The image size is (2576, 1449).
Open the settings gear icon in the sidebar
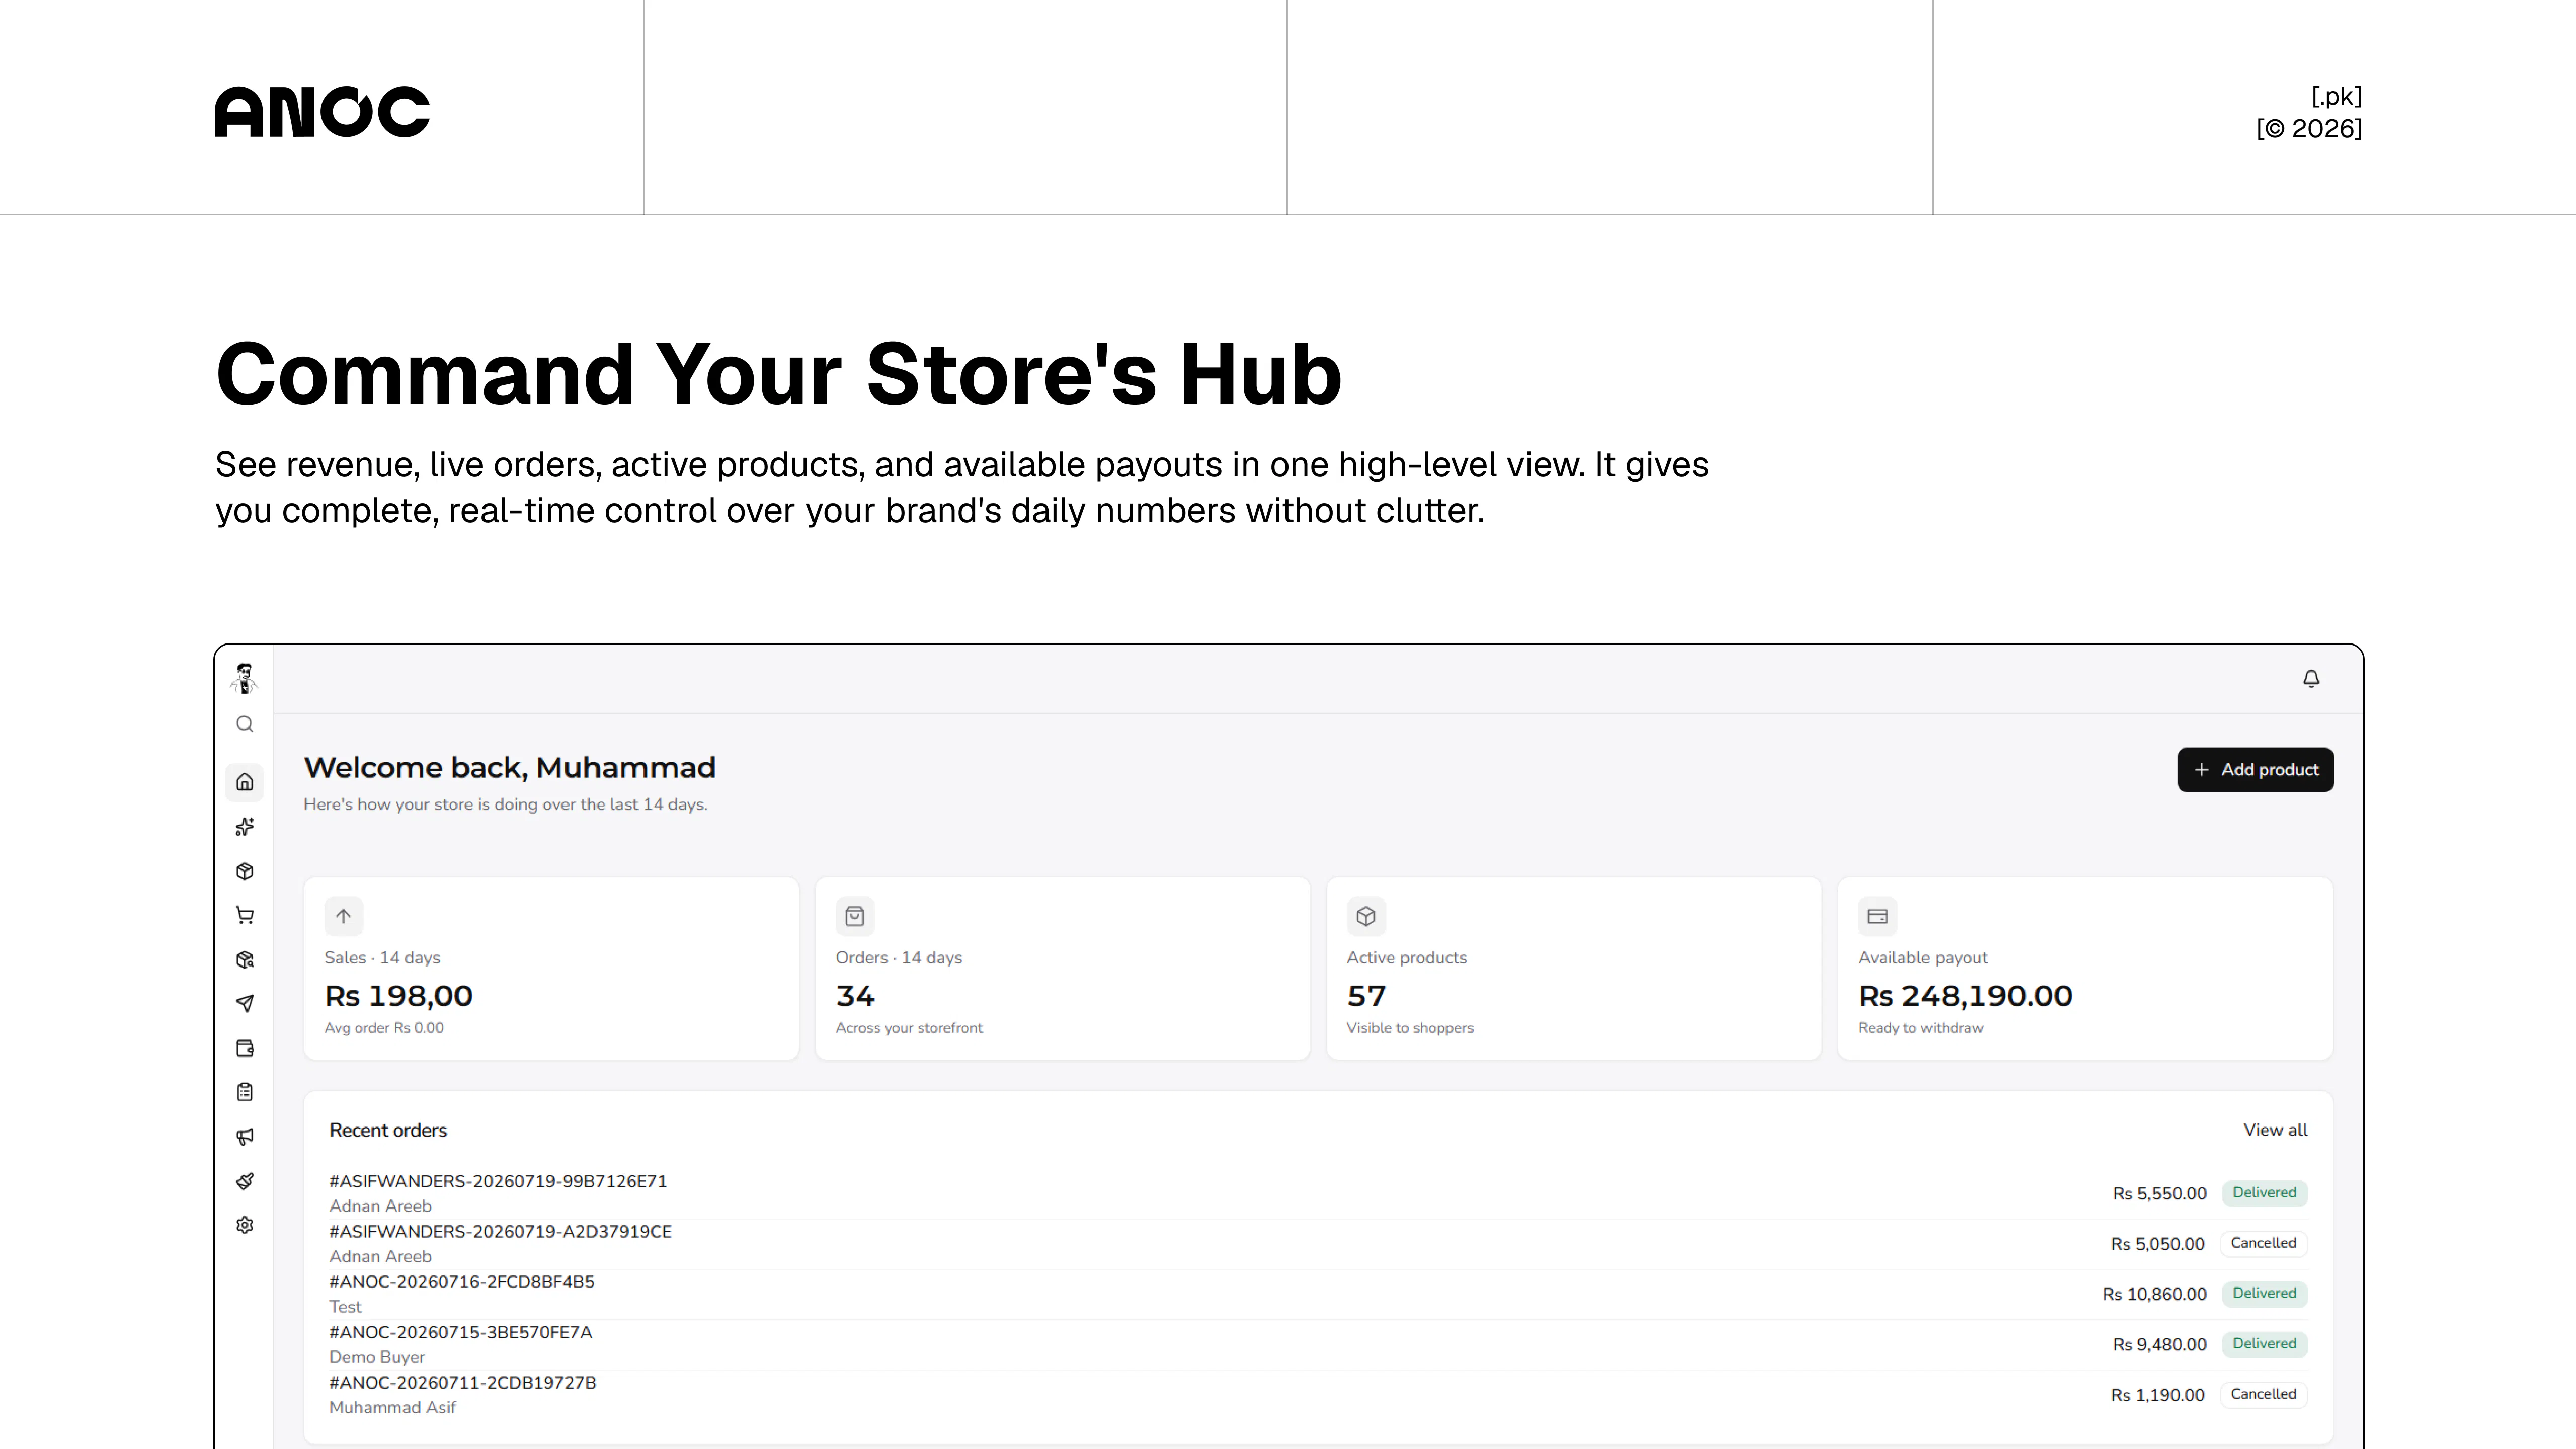[245, 1225]
